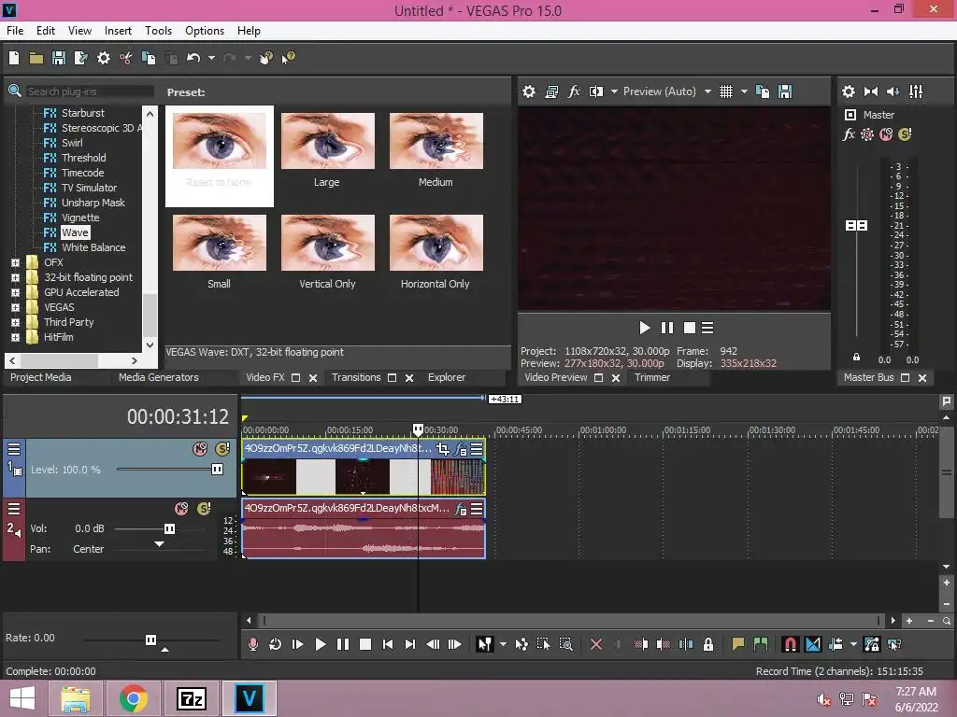Open the Insert menu
Viewport: 957px width, 717px height.
tap(118, 31)
